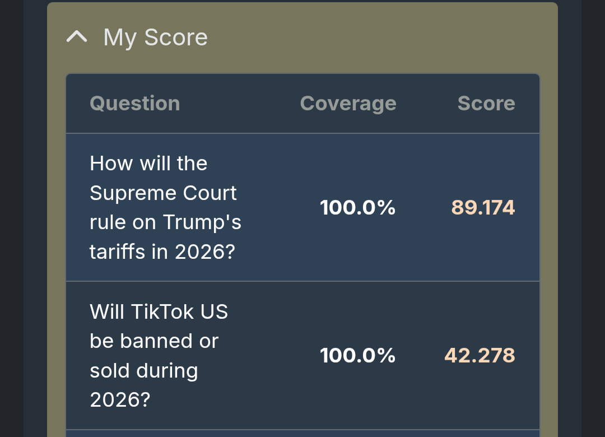
Task: Click the olive panel area right of My Score
Action: 381,38
